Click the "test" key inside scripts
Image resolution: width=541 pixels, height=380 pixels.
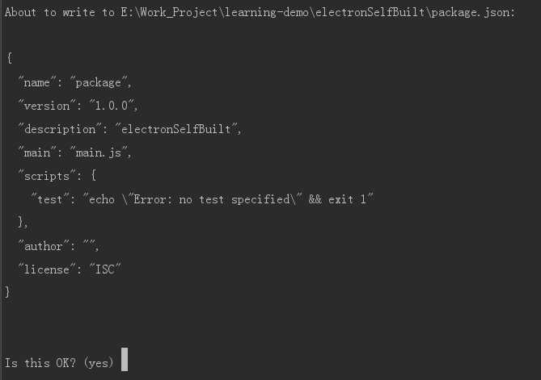pos(49,199)
